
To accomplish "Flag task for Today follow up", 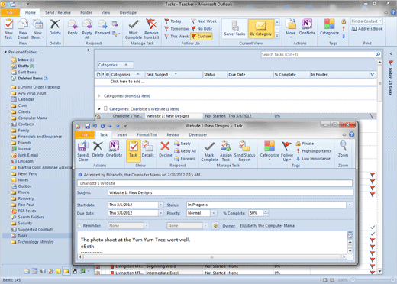I will [173, 21].
